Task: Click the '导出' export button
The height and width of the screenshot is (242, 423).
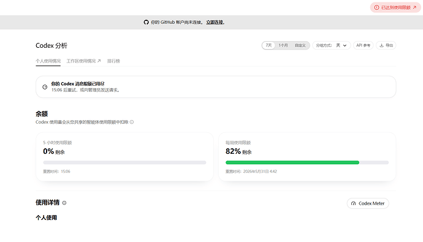Action: coord(386,45)
